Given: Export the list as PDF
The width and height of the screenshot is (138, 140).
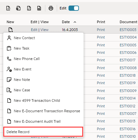Looking at the screenshot, I should click(29, 8).
